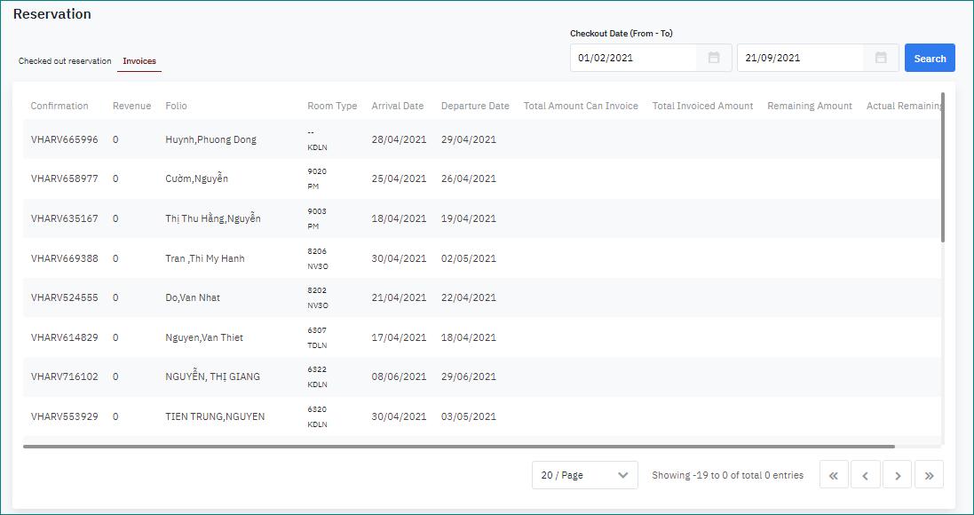Viewport: 974px width, 515px height.
Task: Go to next page of results
Action: tap(898, 475)
